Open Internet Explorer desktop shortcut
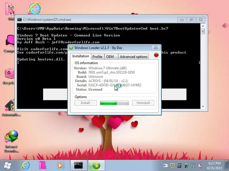Viewport: 229px width, 171px height. (34, 8)
